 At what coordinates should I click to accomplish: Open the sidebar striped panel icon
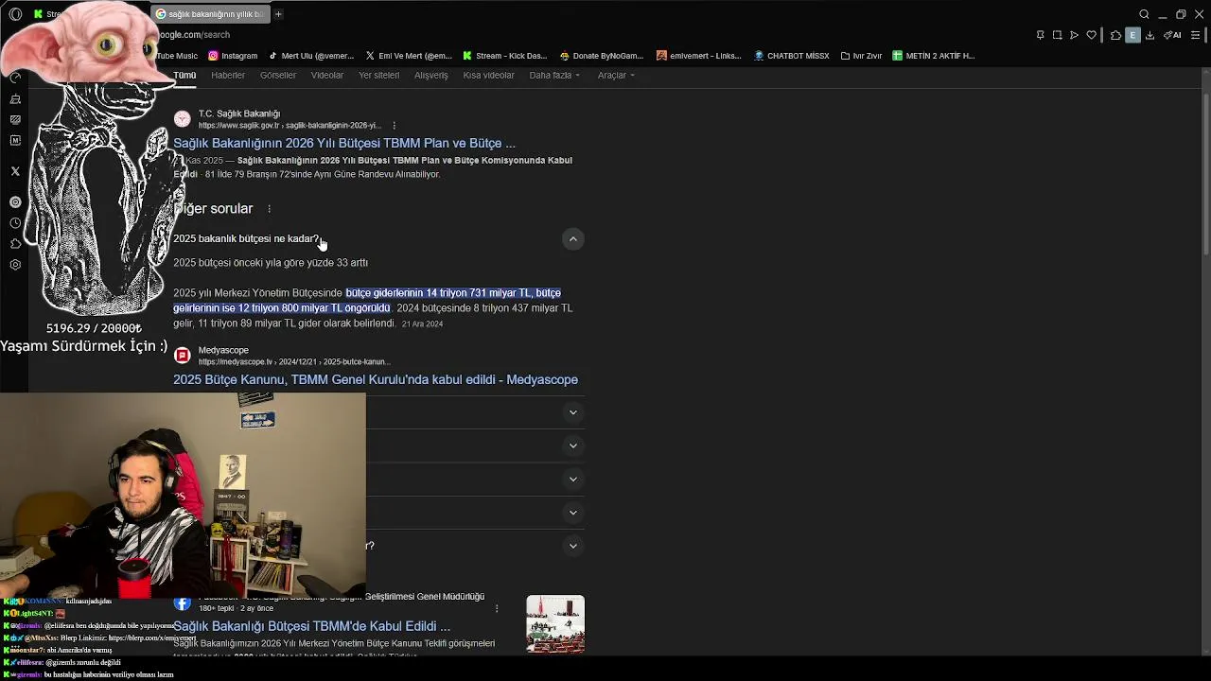15,119
